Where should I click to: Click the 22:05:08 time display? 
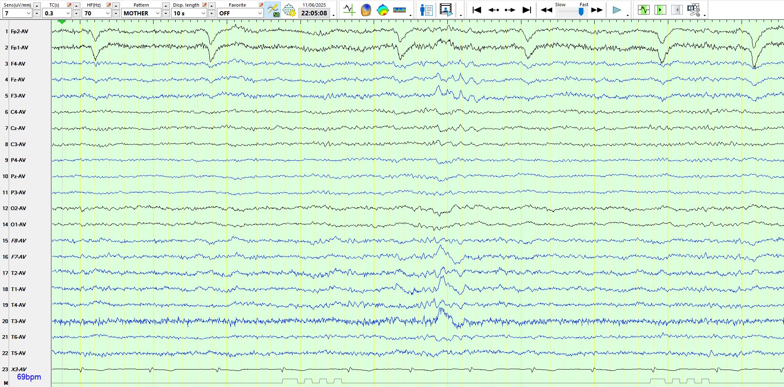click(314, 13)
